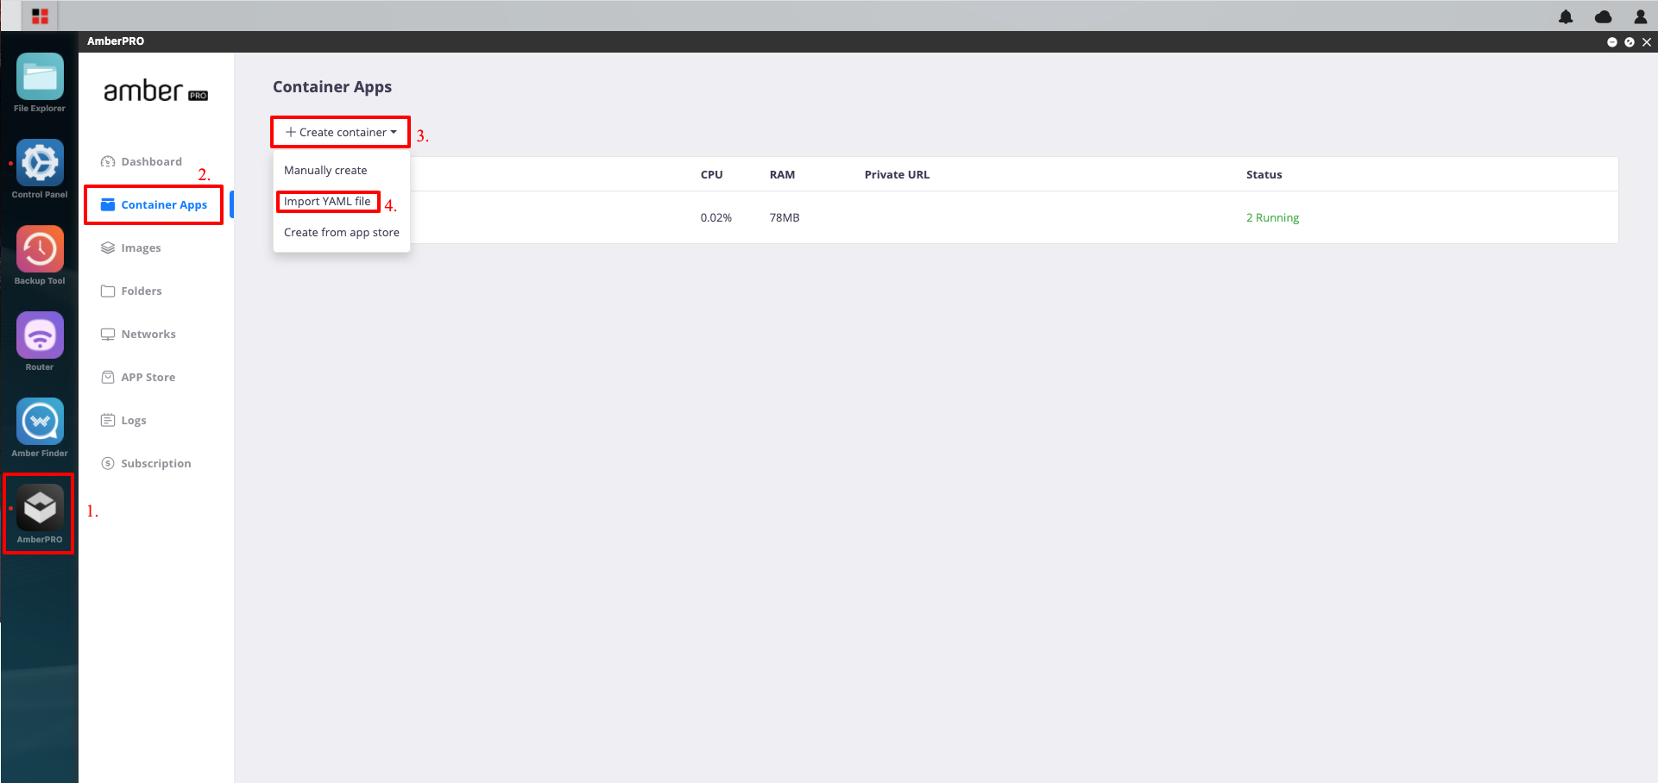Click the 78MB RAM value
This screenshot has height=783, width=1658.
click(x=785, y=217)
